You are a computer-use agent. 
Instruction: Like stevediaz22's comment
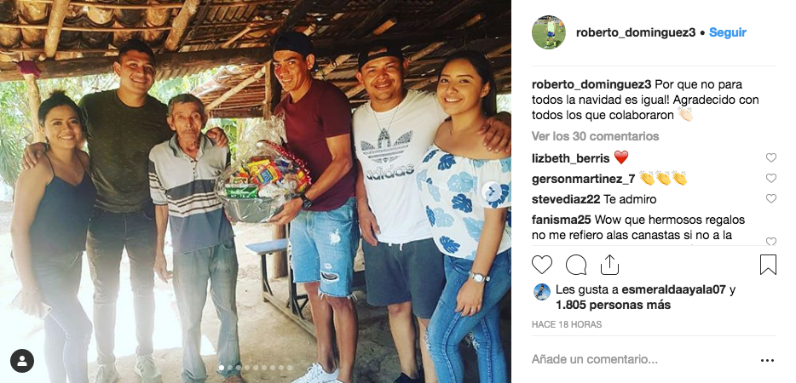[x=771, y=199]
